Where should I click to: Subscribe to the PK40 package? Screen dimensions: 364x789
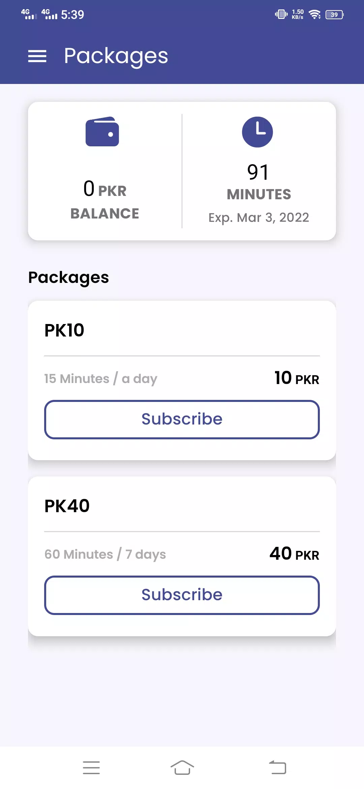click(x=182, y=595)
